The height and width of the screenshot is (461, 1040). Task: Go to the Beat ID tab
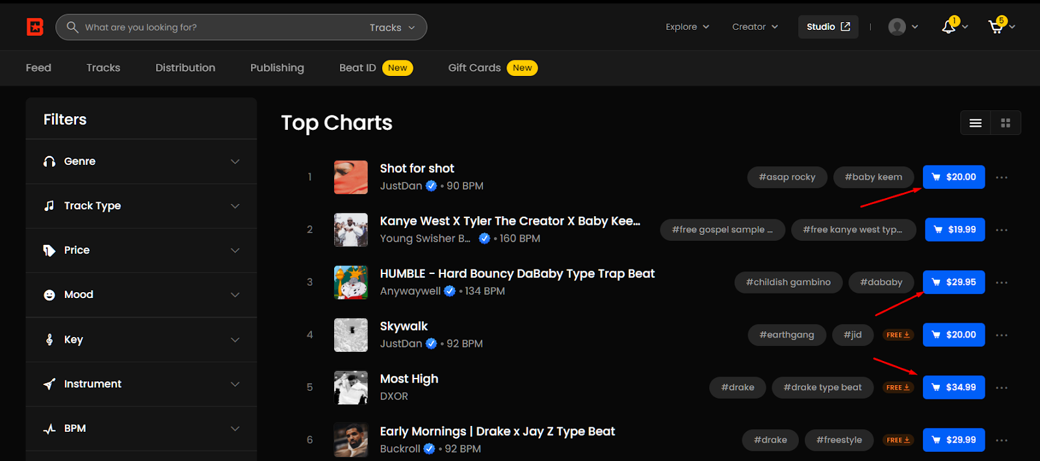coord(376,68)
